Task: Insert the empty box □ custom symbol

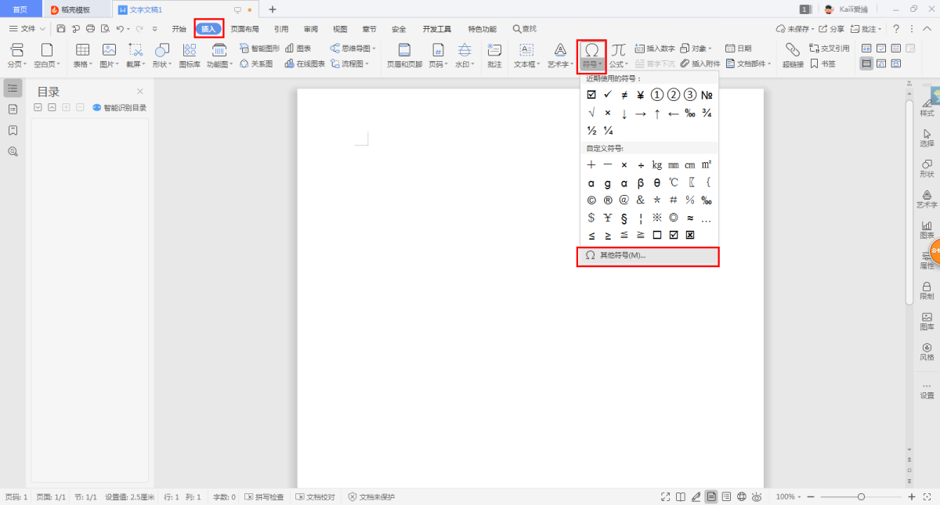Action: click(657, 235)
